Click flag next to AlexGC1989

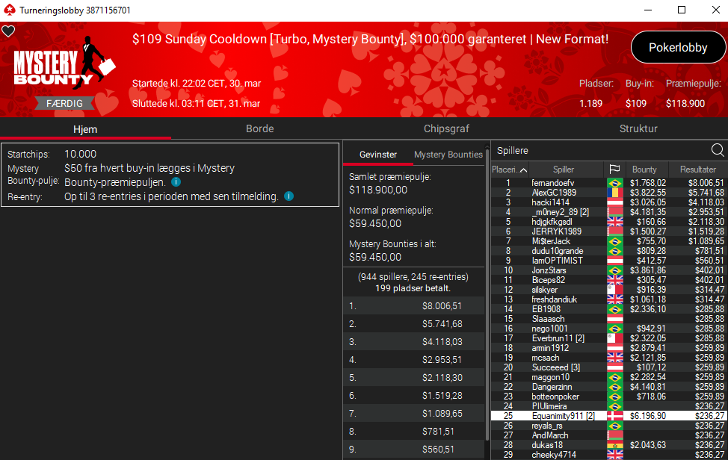click(614, 193)
